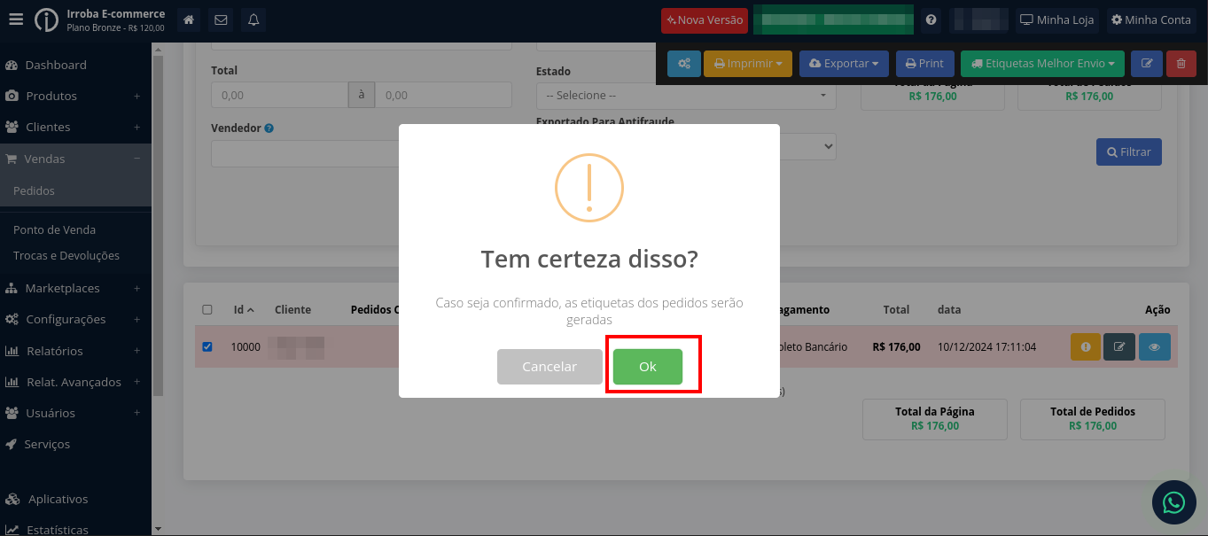Open the home icon in top bar
Image resolution: width=1208 pixels, height=536 pixels.
188,19
